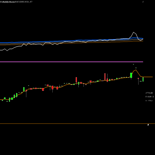The image size is (155, 155).
Task: Select the tallest red candlestick
Action: pos(105,77)
